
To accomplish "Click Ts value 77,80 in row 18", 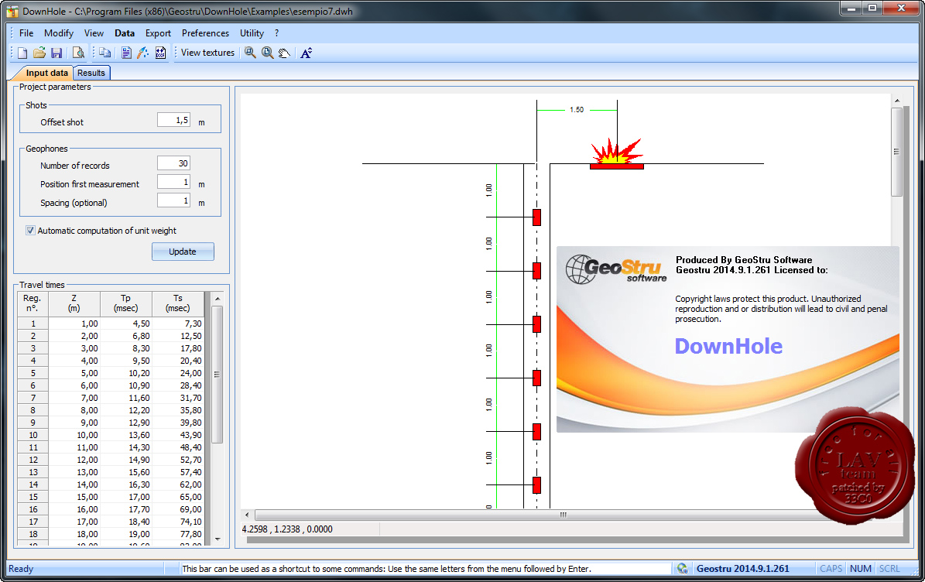I will point(178,534).
